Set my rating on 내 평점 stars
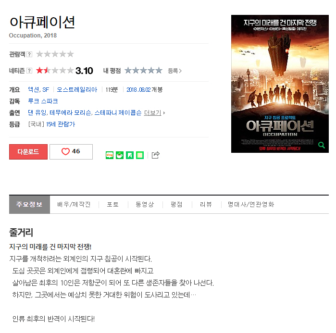 point(143,71)
